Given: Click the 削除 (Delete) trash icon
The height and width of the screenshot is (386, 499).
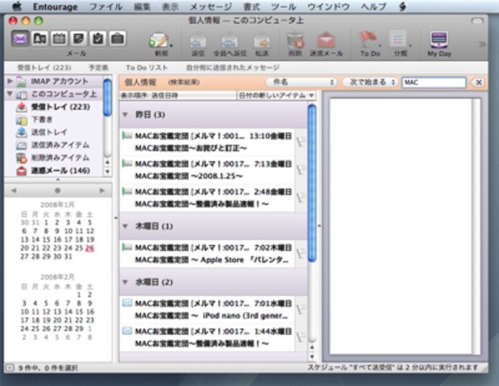Looking at the screenshot, I should (294, 41).
